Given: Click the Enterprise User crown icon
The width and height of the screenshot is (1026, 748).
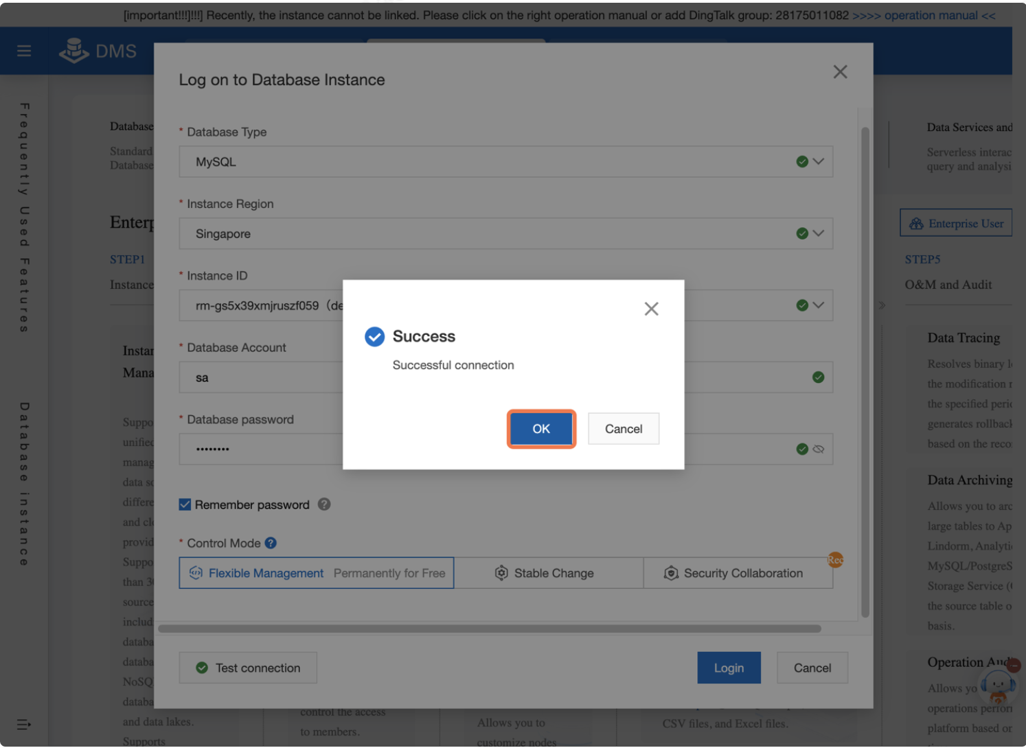Looking at the screenshot, I should tap(916, 223).
